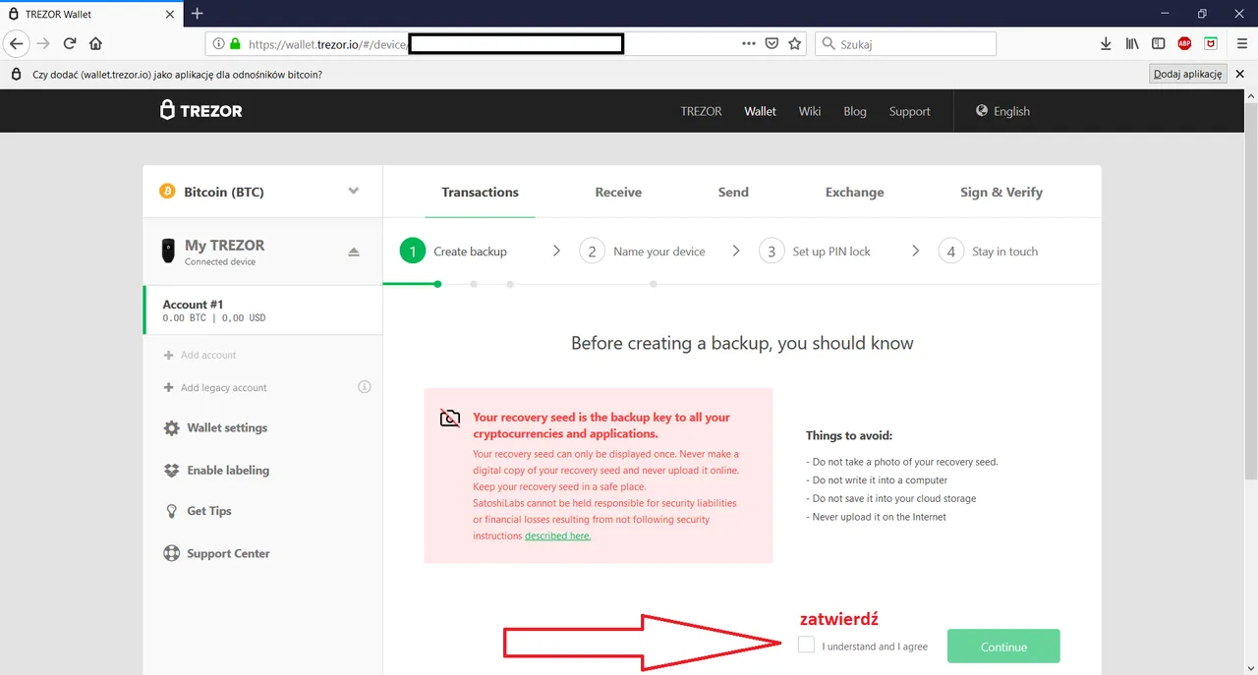Click the green padlock security icon
Image resolution: width=1258 pixels, height=675 pixels.
(235, 43)
